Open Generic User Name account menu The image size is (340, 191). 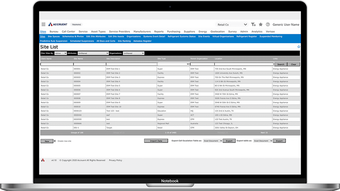[x=286, y=25]
